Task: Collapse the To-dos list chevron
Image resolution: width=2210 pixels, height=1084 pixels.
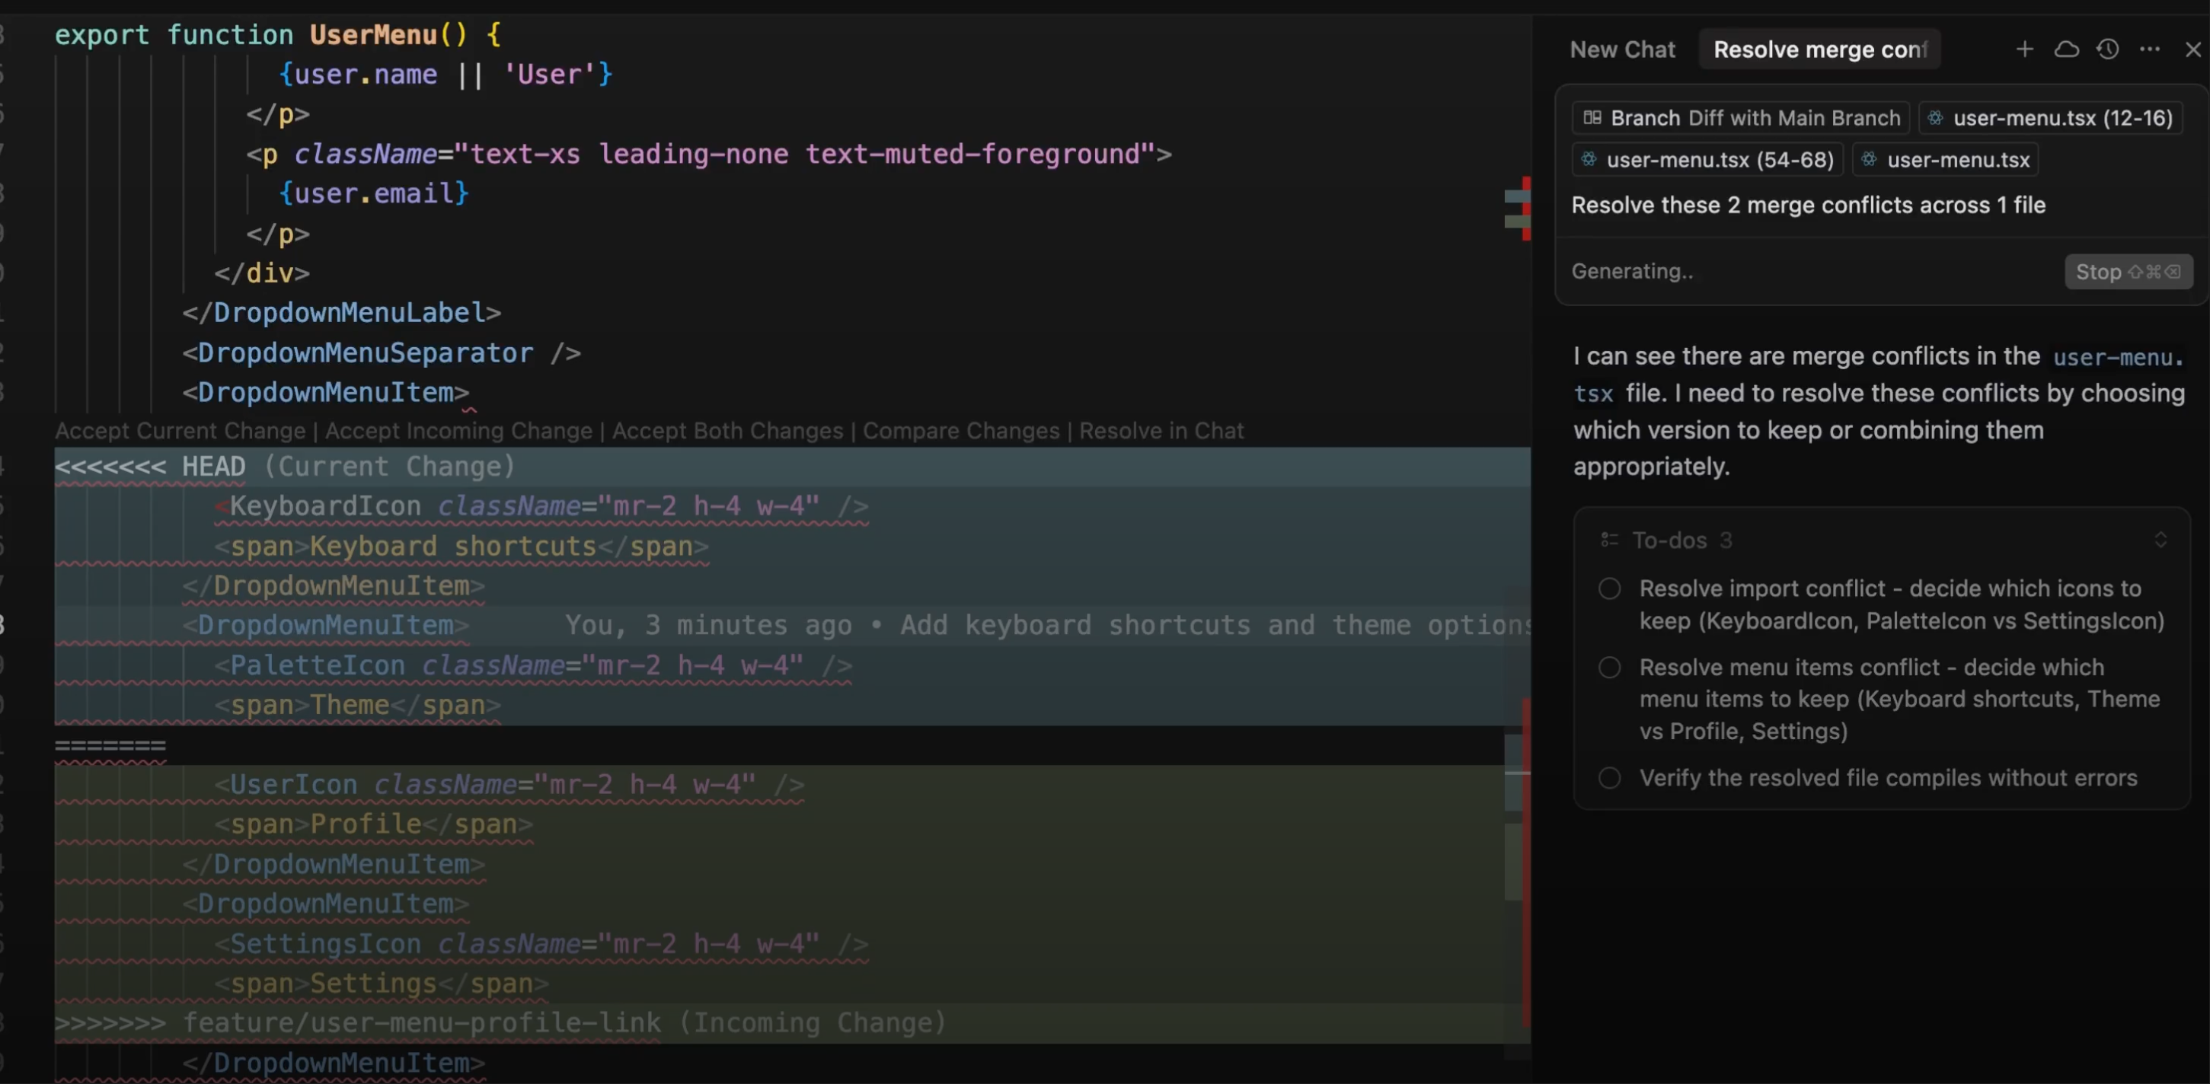Action: coord(2160,540)
